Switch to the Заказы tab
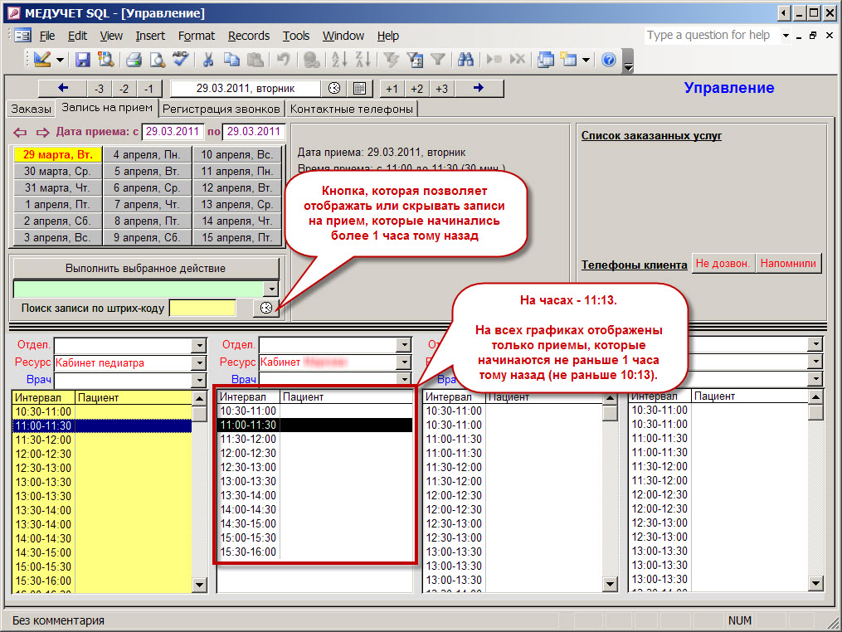842x632 pixels. click(32, 109)
